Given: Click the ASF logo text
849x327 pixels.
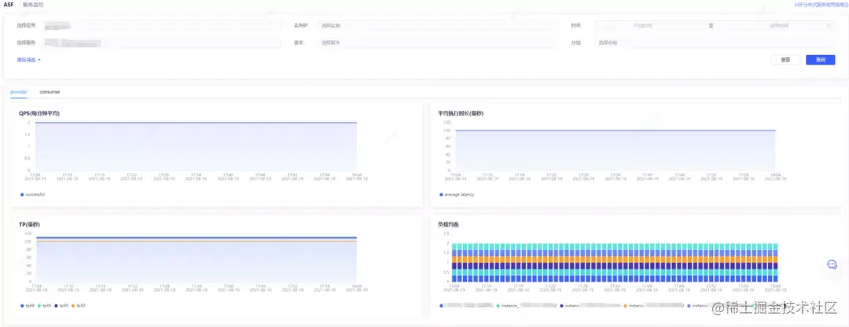Looking at the screenshot, I should (8, 5).
